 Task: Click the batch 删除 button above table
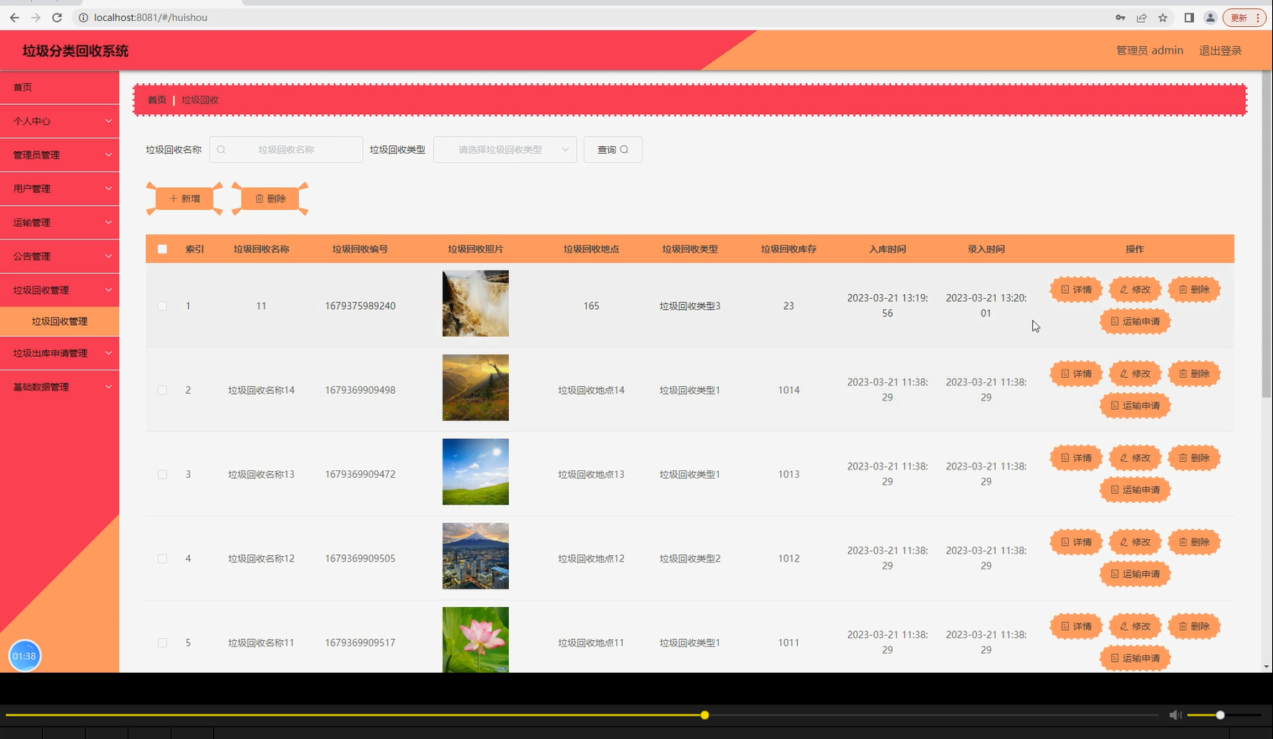(x=270, y=198)
